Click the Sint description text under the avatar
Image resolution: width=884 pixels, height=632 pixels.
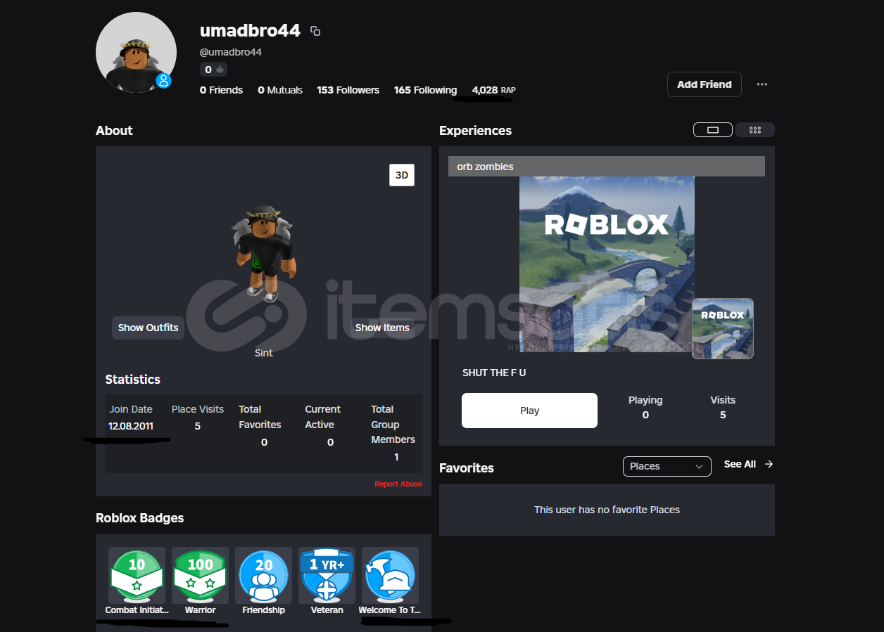pyautogui.click(x=263, y=353)
